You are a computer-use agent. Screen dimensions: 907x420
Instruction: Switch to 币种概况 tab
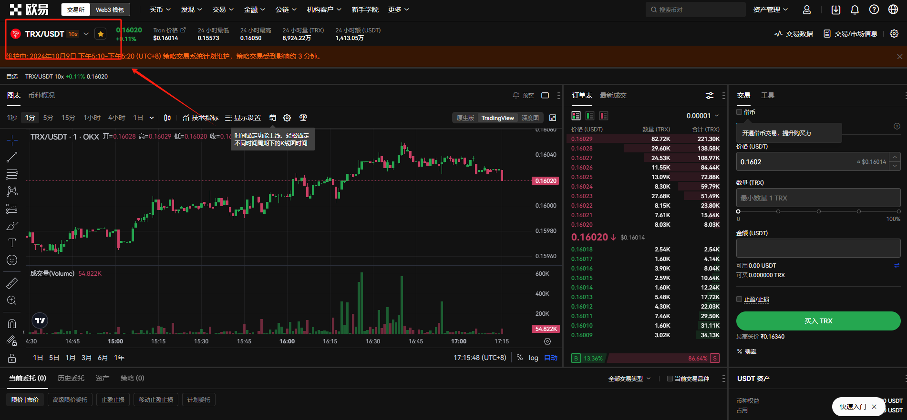[x=41, y=95]
